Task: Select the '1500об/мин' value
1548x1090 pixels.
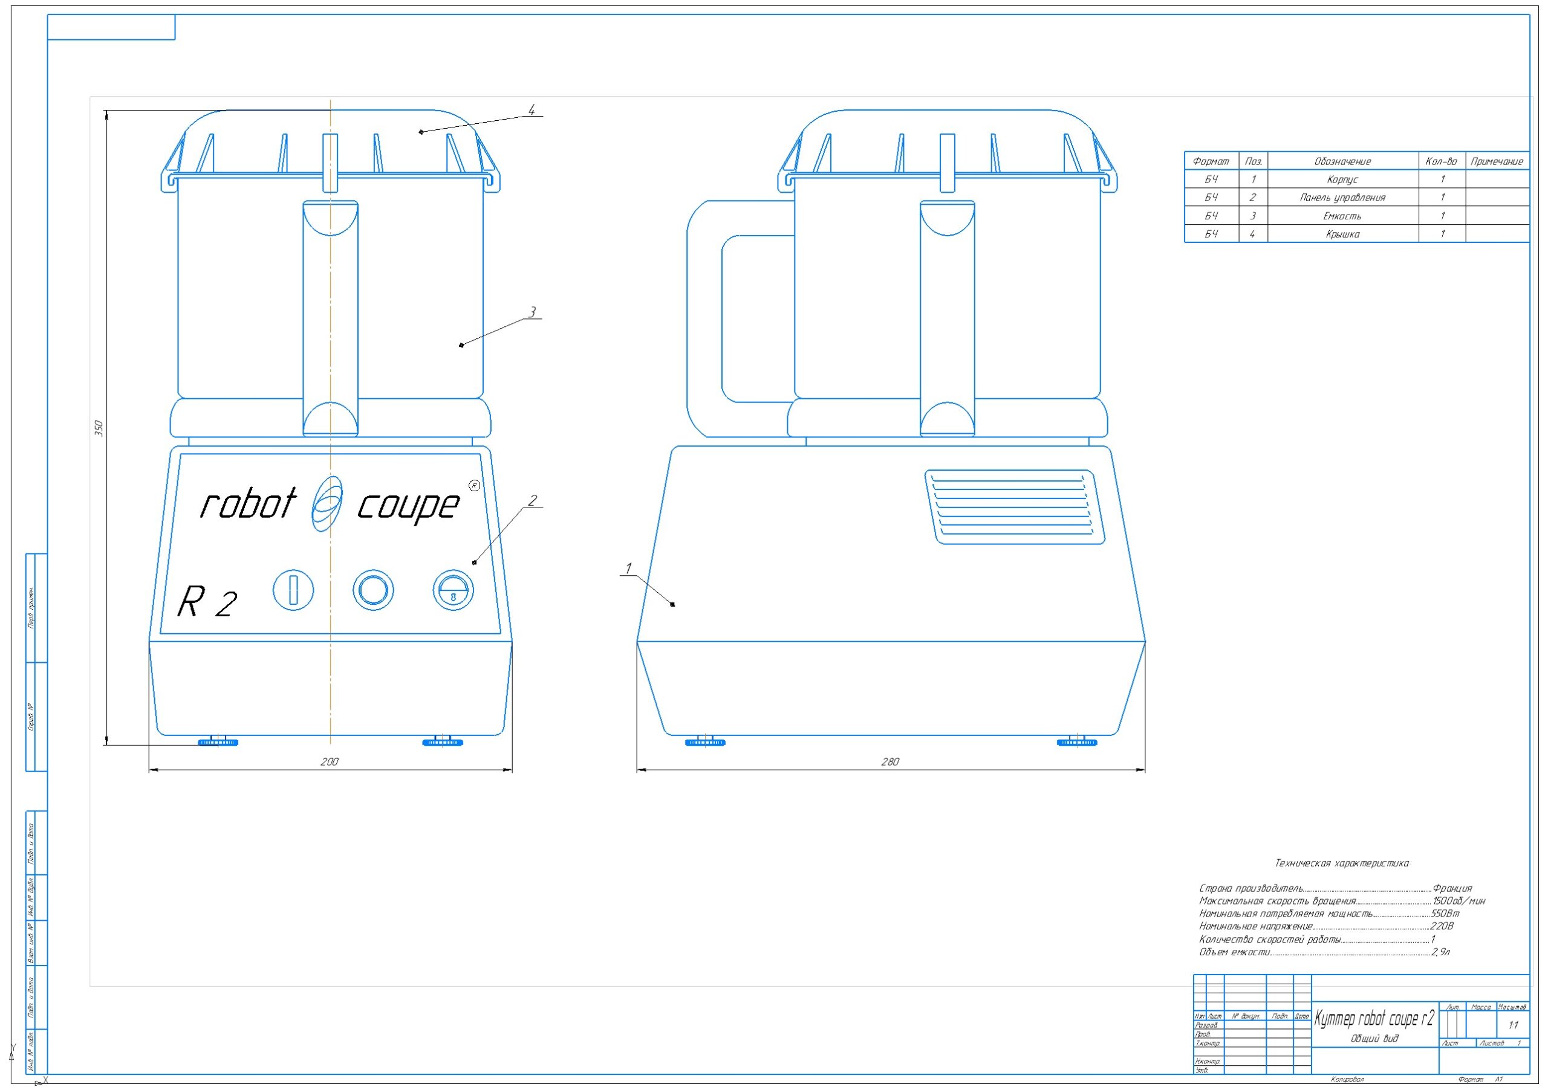Action: [1459, 901]
